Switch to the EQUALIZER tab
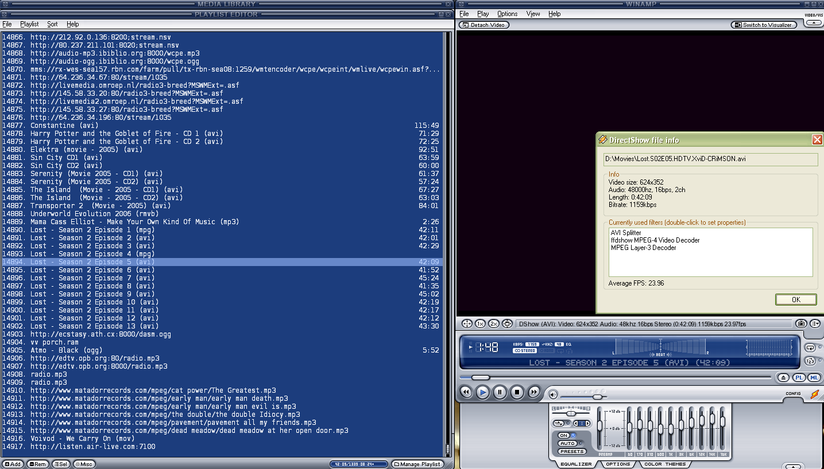This screenshot has width=824, height=469. (x=576, y=464)
